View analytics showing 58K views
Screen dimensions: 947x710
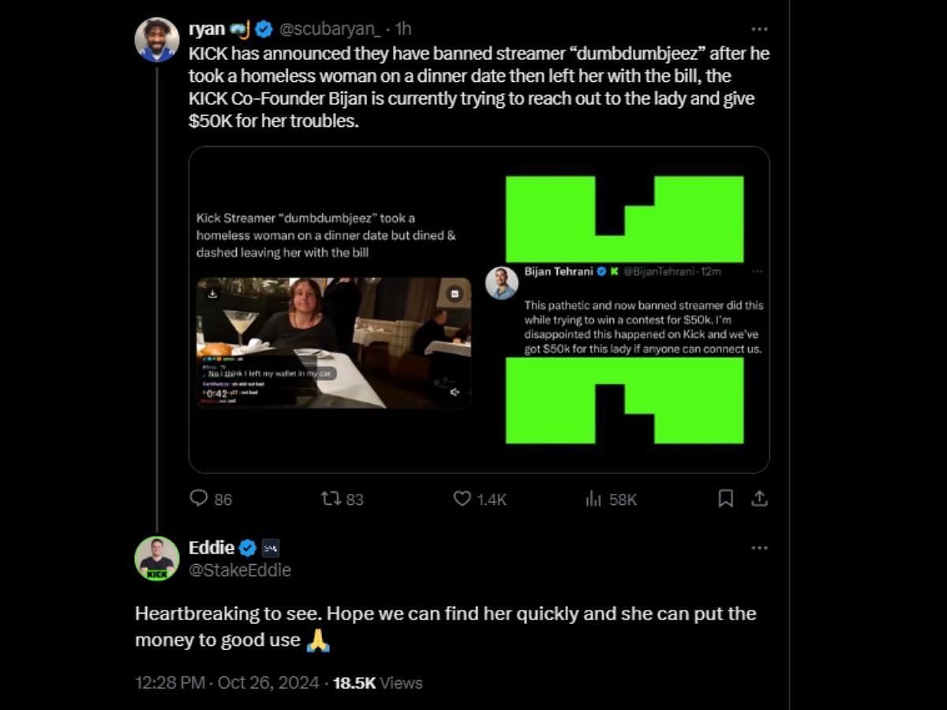click(593, 499)
